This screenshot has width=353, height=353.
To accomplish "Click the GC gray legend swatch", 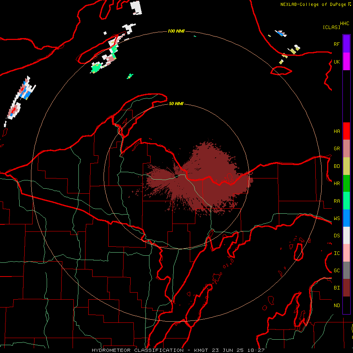I will pos(346,270).
